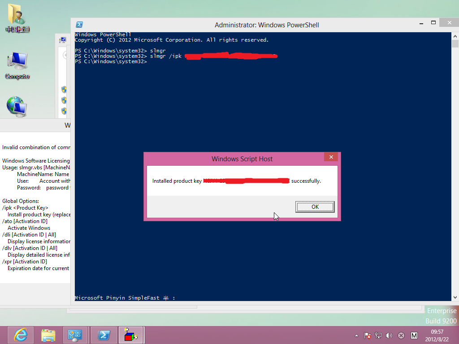Viewport: 459px width, 344px height.
Task: Open File Explorer from the taskbar
Action: (48, 335)
